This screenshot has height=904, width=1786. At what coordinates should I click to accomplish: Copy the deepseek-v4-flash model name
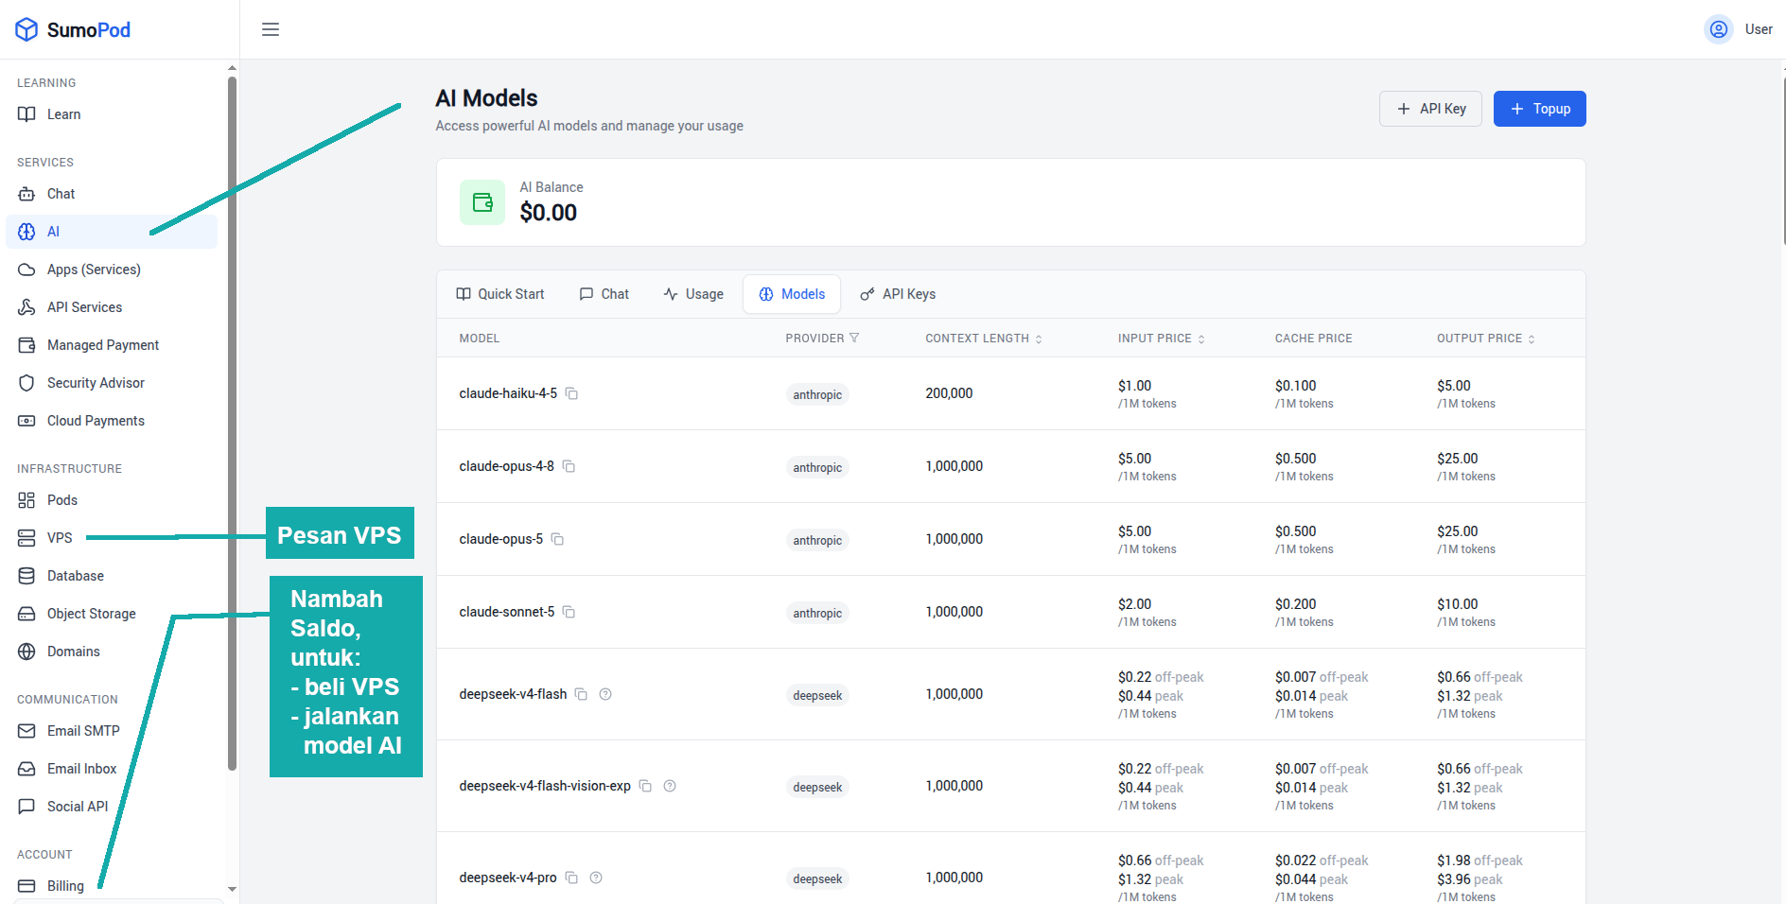click(x=581, y=694)
